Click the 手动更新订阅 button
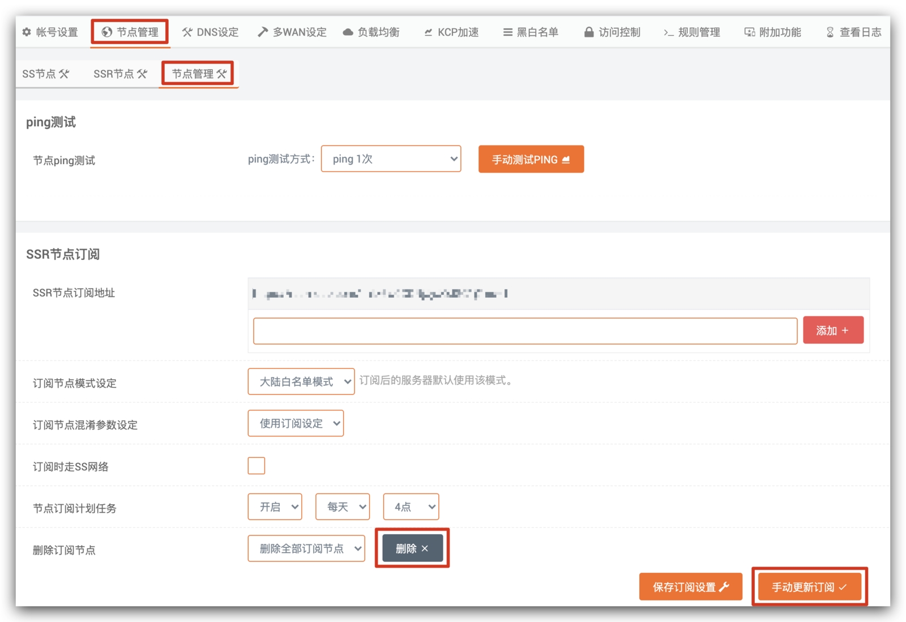This screenshot has height=622, width=906. point(809,587)
